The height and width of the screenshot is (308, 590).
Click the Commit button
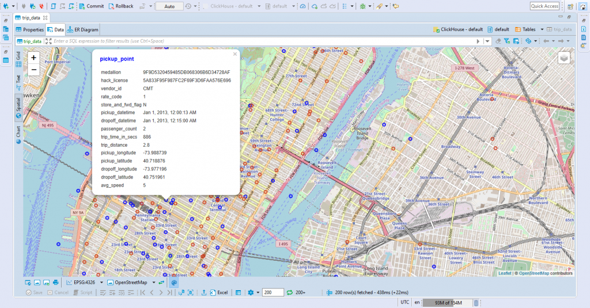tap(92, 6)
